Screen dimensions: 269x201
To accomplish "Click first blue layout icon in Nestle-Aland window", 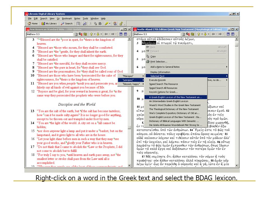I will coord(228,34).
